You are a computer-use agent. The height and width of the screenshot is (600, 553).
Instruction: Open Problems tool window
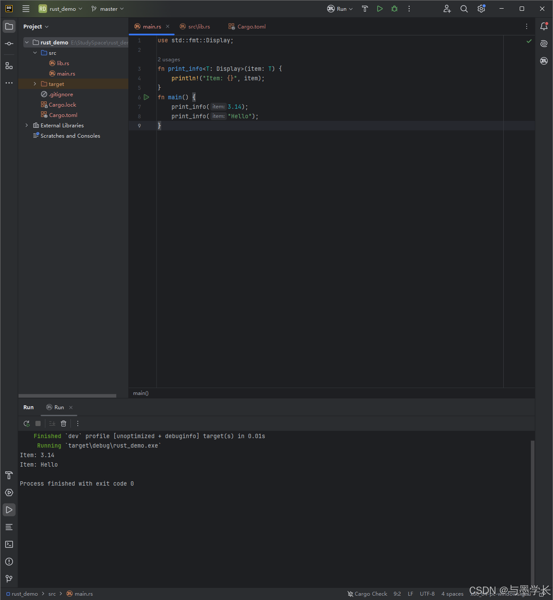pos(9,562)
